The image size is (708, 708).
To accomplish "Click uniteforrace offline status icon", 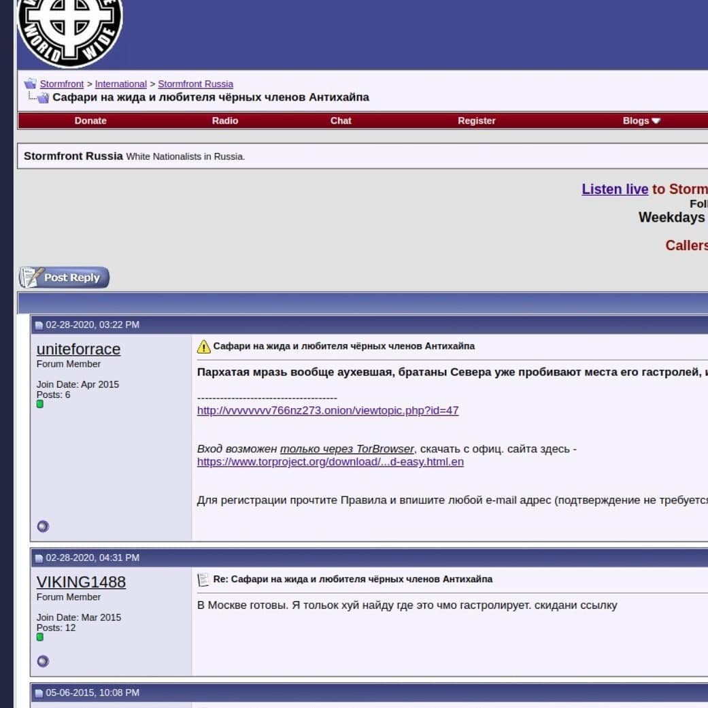I will [43, 526].
